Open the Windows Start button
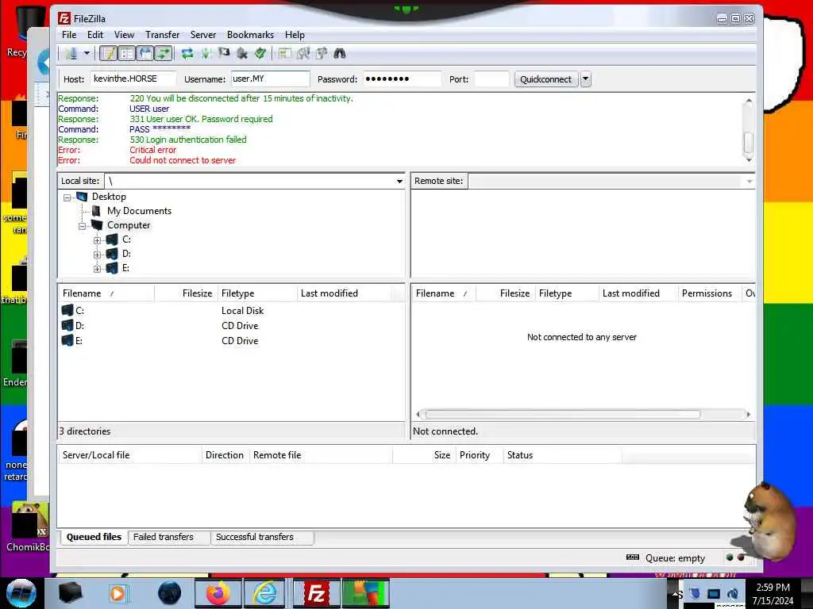This screenshot has width=813, height=609. point(21,593)
